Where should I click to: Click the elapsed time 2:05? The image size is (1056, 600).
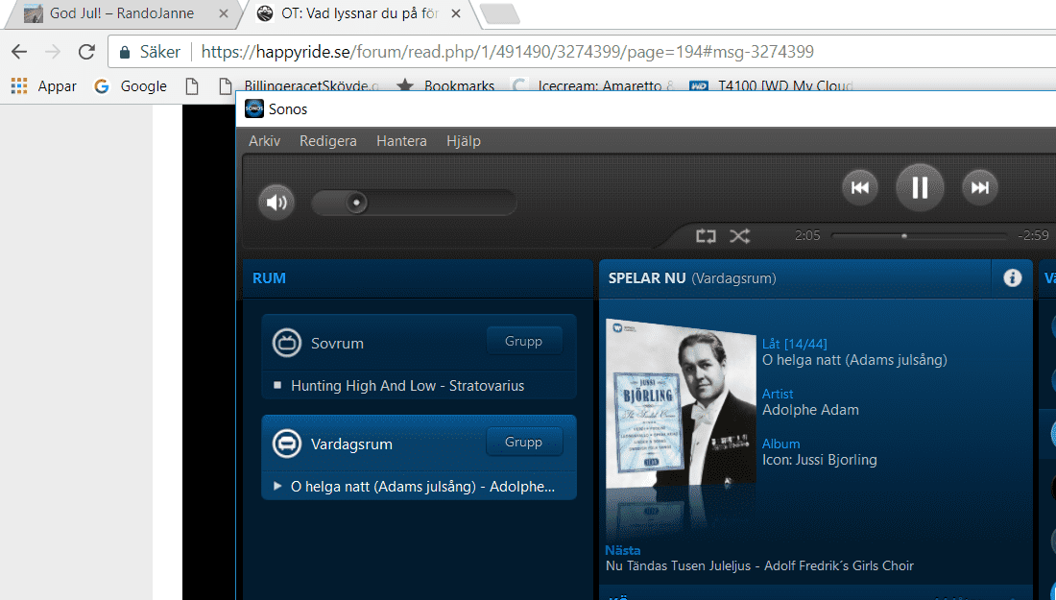pos(807,236)
